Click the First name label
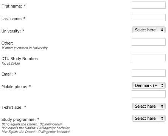Screen dimensions: 168x136 [12, 6]
